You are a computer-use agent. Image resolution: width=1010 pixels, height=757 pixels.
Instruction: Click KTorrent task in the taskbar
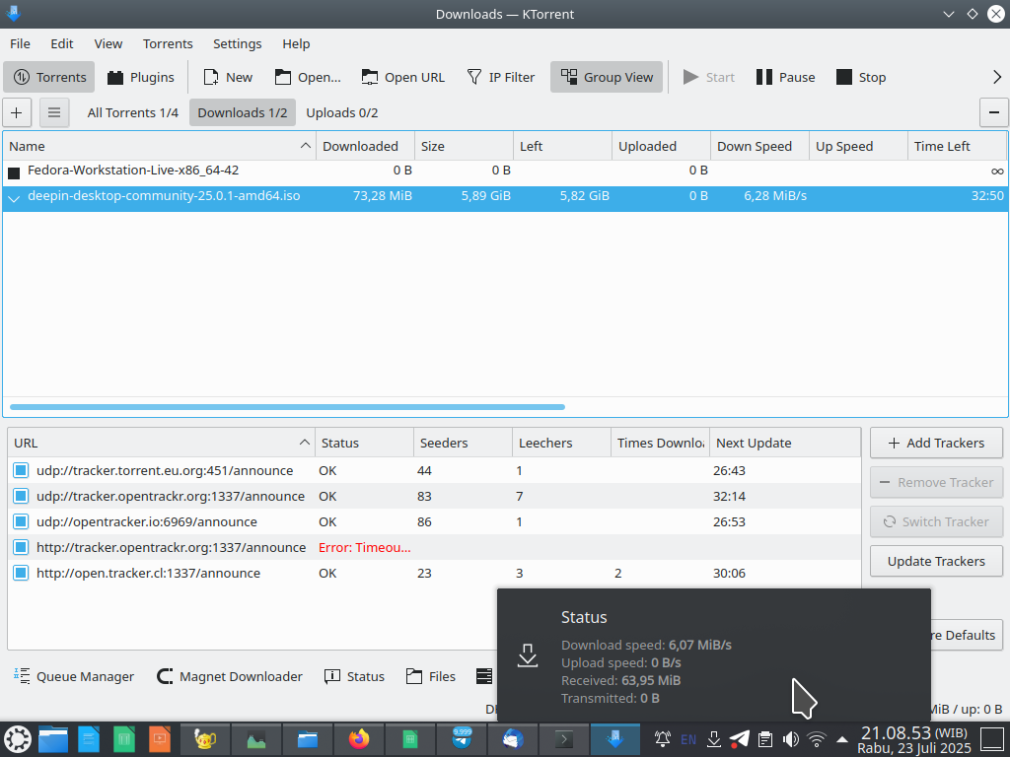[615, 739]
